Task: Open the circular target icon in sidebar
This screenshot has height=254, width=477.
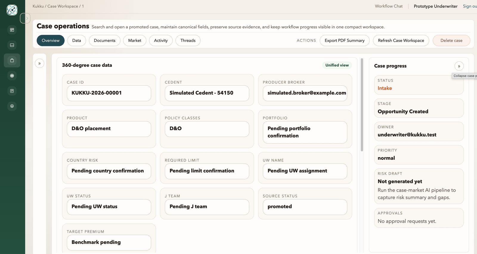Action: click(x=12, y=76)
